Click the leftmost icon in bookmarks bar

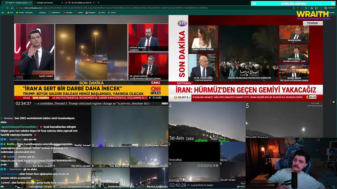coord(3,13)
